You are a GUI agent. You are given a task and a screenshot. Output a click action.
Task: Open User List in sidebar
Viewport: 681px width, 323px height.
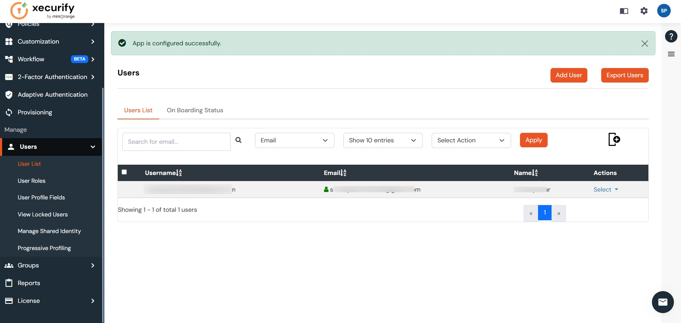point(29,164)
